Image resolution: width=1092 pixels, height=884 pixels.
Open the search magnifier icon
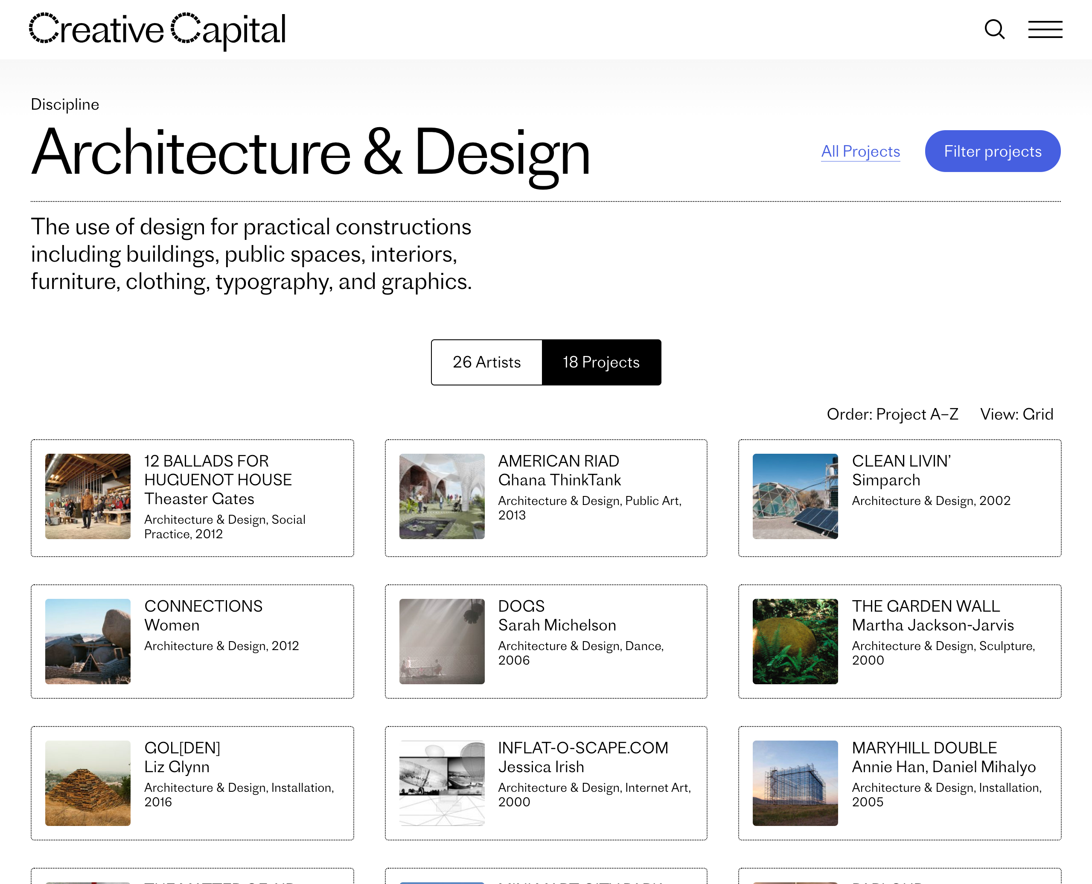pyautogui.click(x=994, y=29)
